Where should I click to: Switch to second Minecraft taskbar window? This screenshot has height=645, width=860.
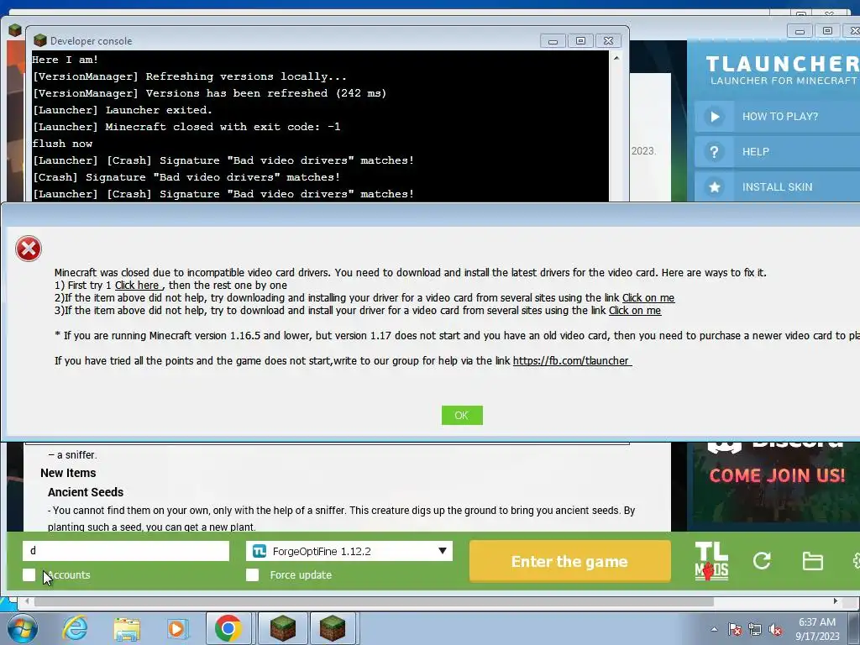[333, 628]
